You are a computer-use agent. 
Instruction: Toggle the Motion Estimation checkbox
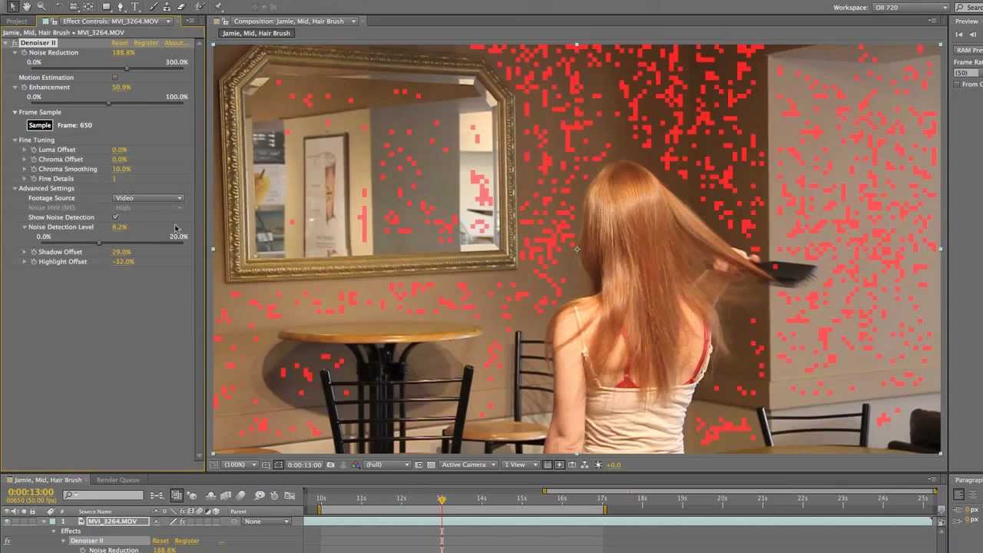[115, 78]
